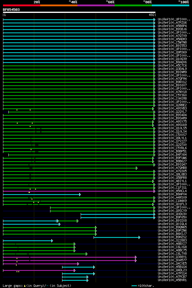Click green alignment bar for UniRef100_Q9SCY9
The image size is (192, 288).
pos(103,211)
